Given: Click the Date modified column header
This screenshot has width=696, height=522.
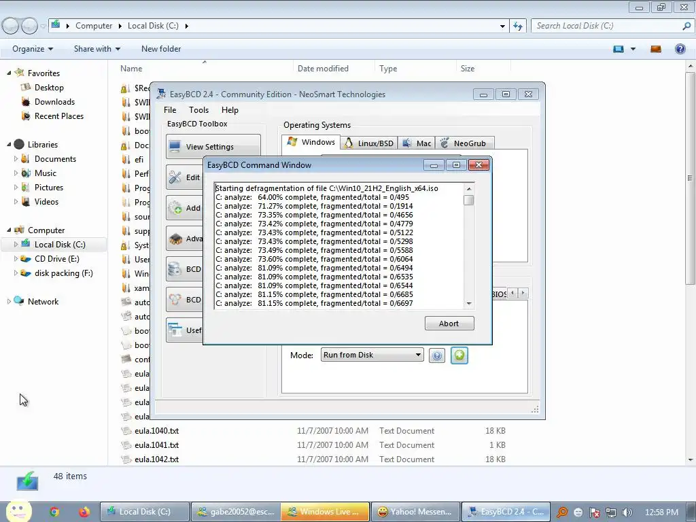Looking at the screenshot, I should click(x=323, y=69).
